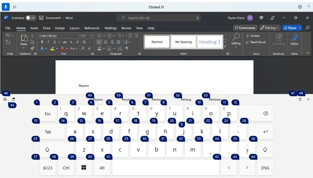The width and height of the screenshot is (313, 178).
Task: Apply Bold formatting in the ribbon
Action: tap(42, 42)
